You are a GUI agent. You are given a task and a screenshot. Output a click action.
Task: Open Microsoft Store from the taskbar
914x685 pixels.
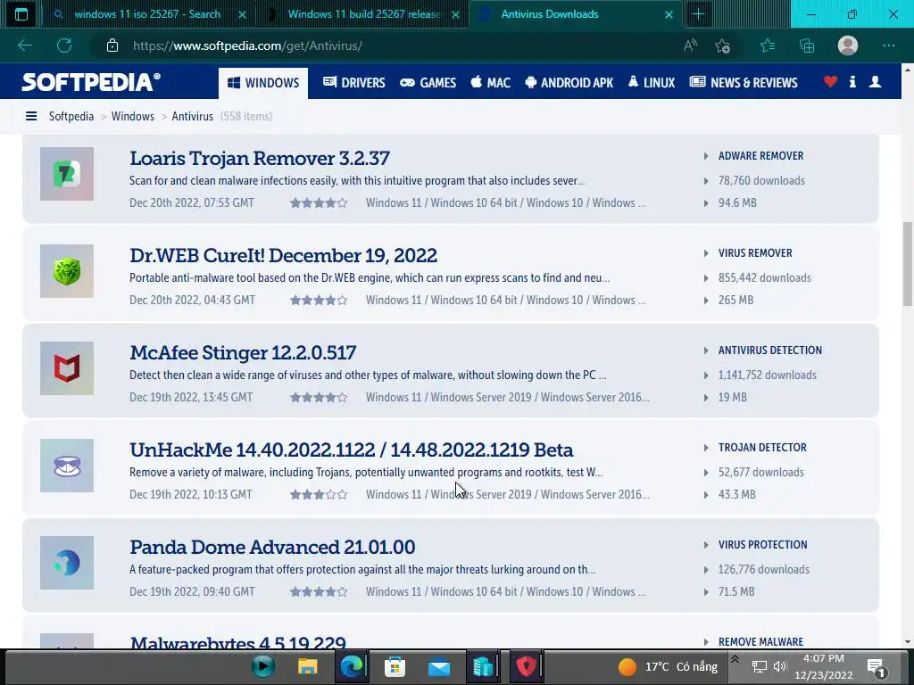[x=395, y=666]
